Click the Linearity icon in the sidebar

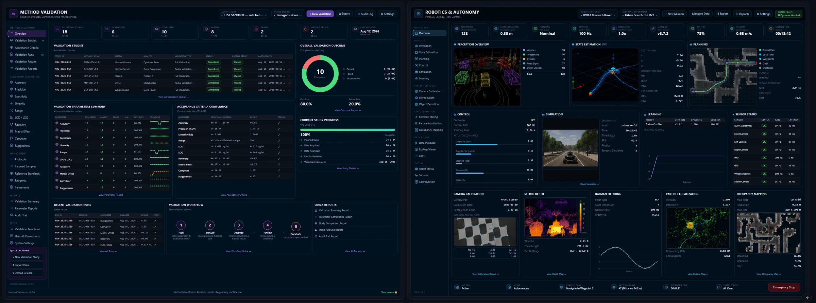click(x=12, y=103)
